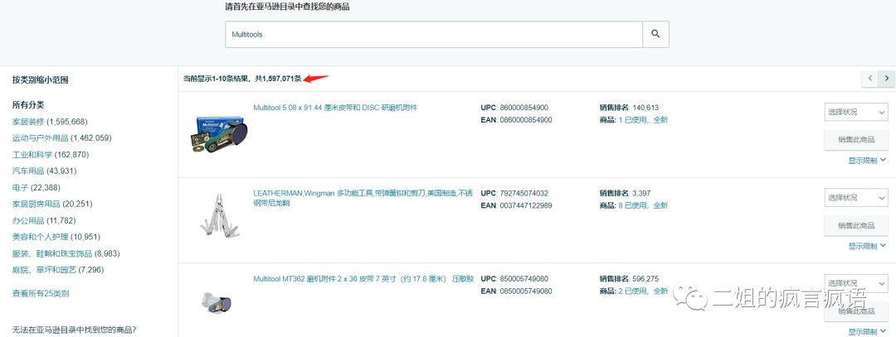Open 选择状况 dropdown for LEATHERMAN Wingman item
The height and width of the screenshot is (337, 896).
click(x=856, y=197)
